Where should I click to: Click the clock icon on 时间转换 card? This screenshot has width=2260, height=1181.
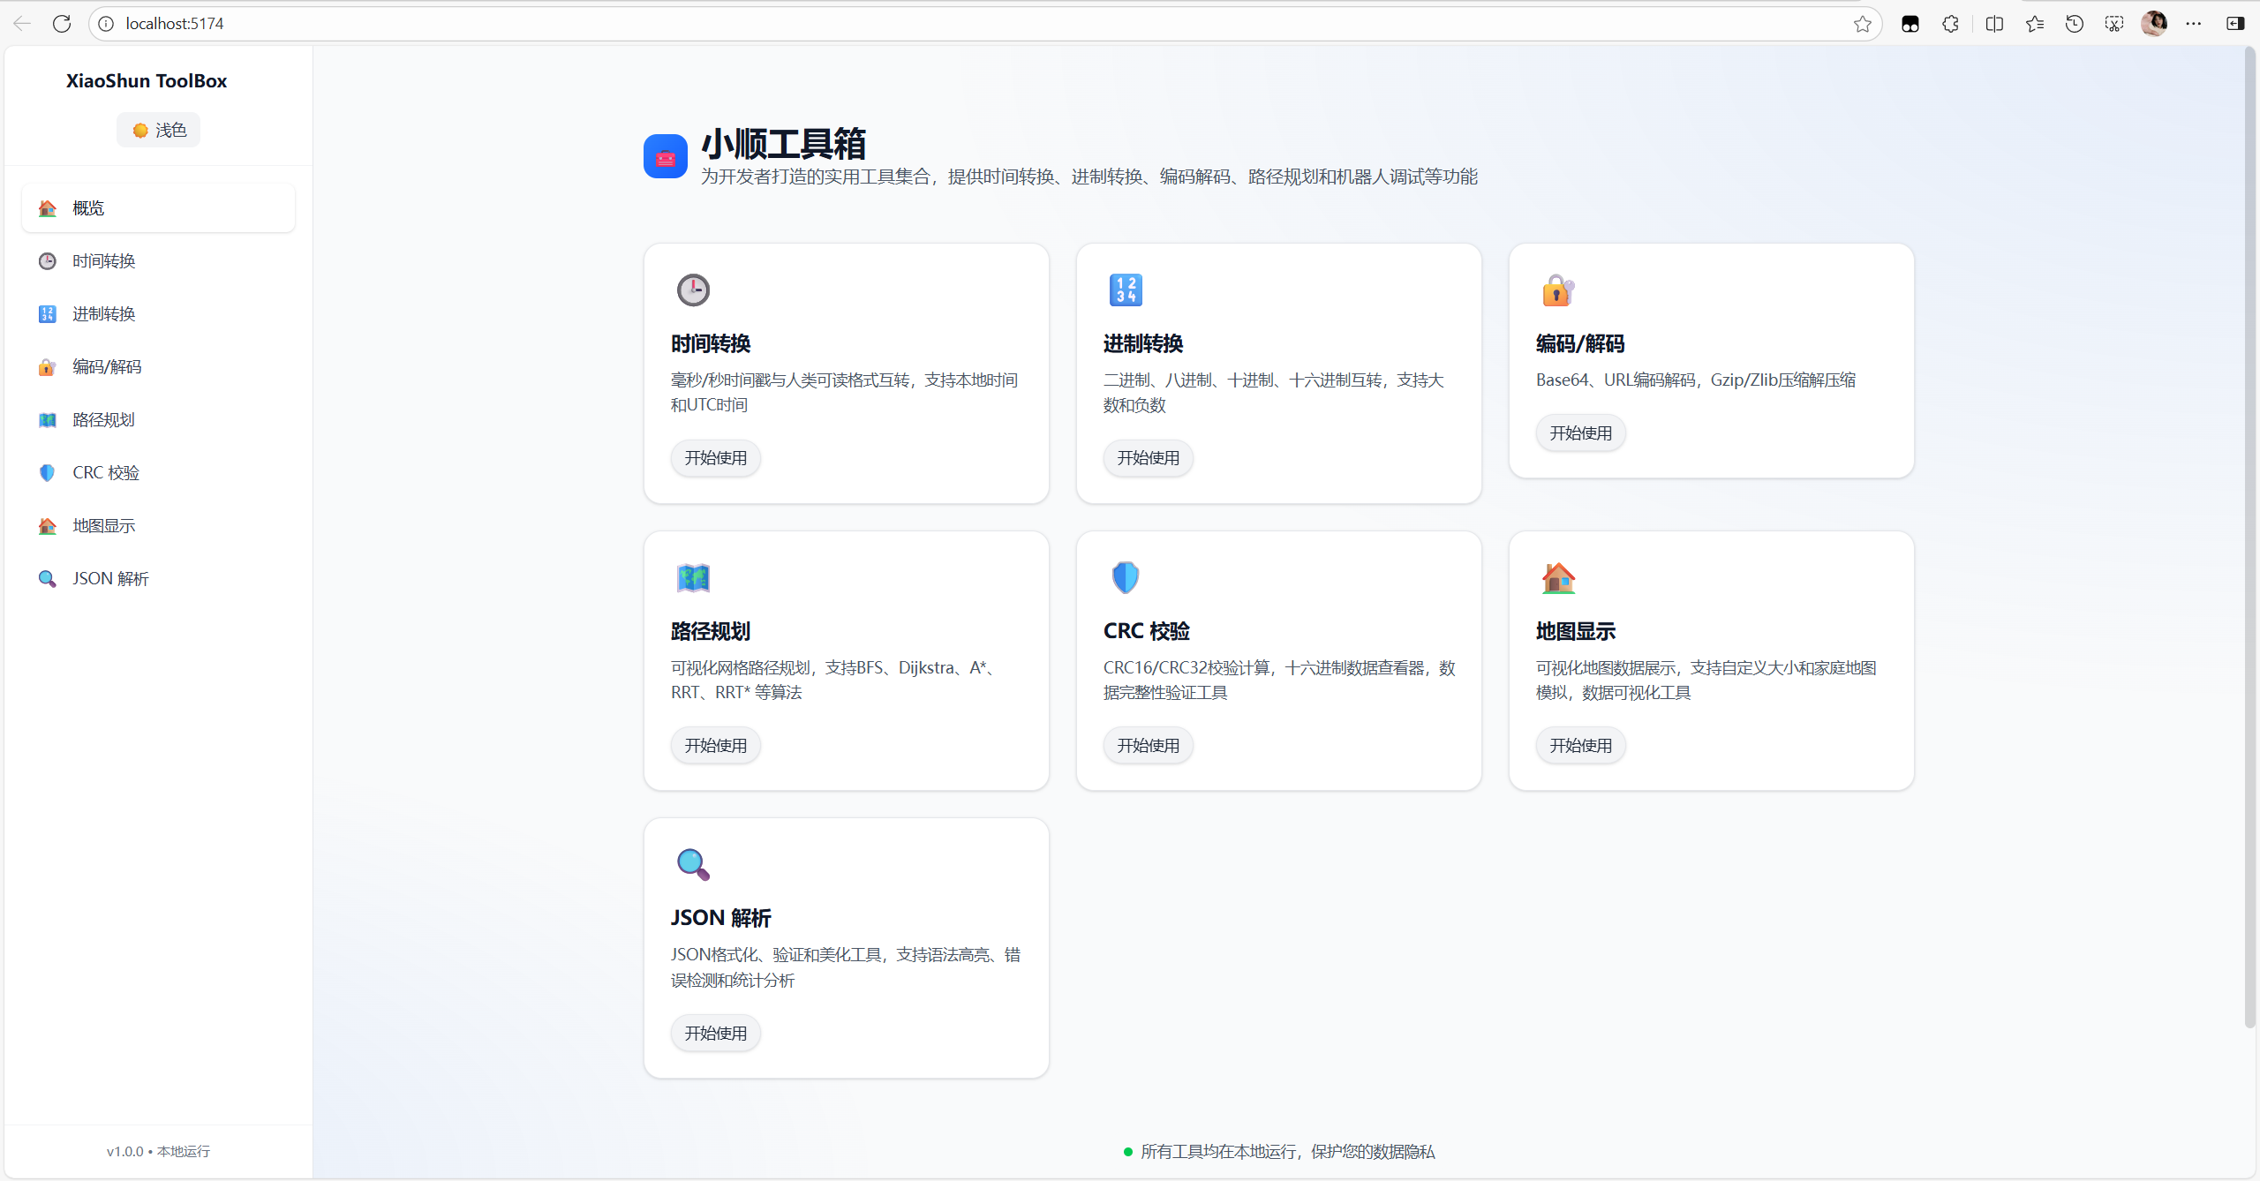tap(693, 290)
